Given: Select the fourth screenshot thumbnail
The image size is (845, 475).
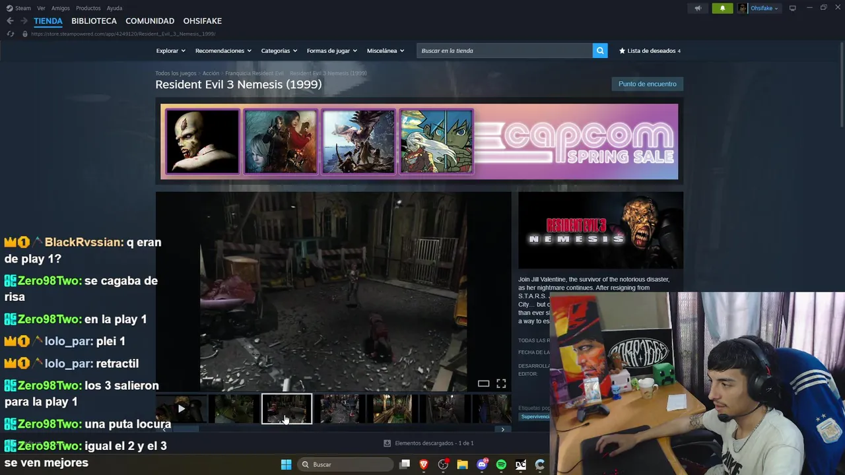Looking at the screenshot, I should pyautogui.click(x=340, y=409).
